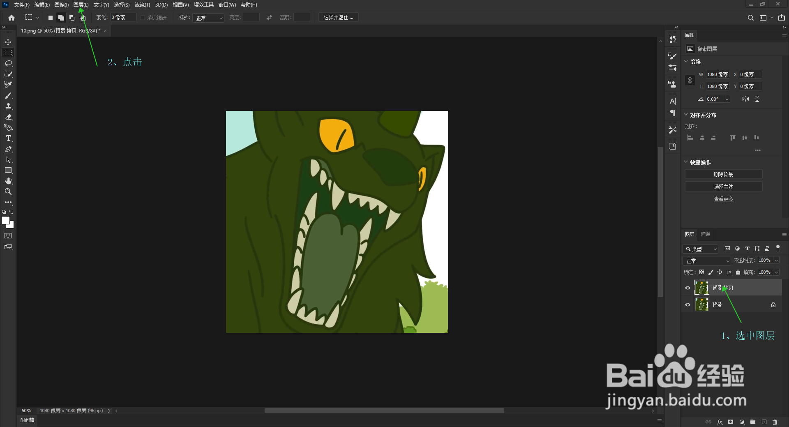Select the Quick Selection tool
The height and width of the screenshot is (427, 789).
click(x=8, y=74)
